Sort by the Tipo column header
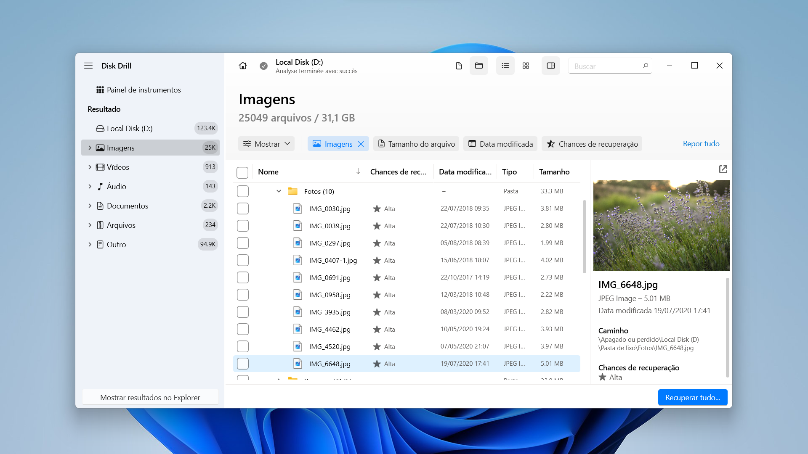The width and height of the screenshot is (808, 454). 509,172
